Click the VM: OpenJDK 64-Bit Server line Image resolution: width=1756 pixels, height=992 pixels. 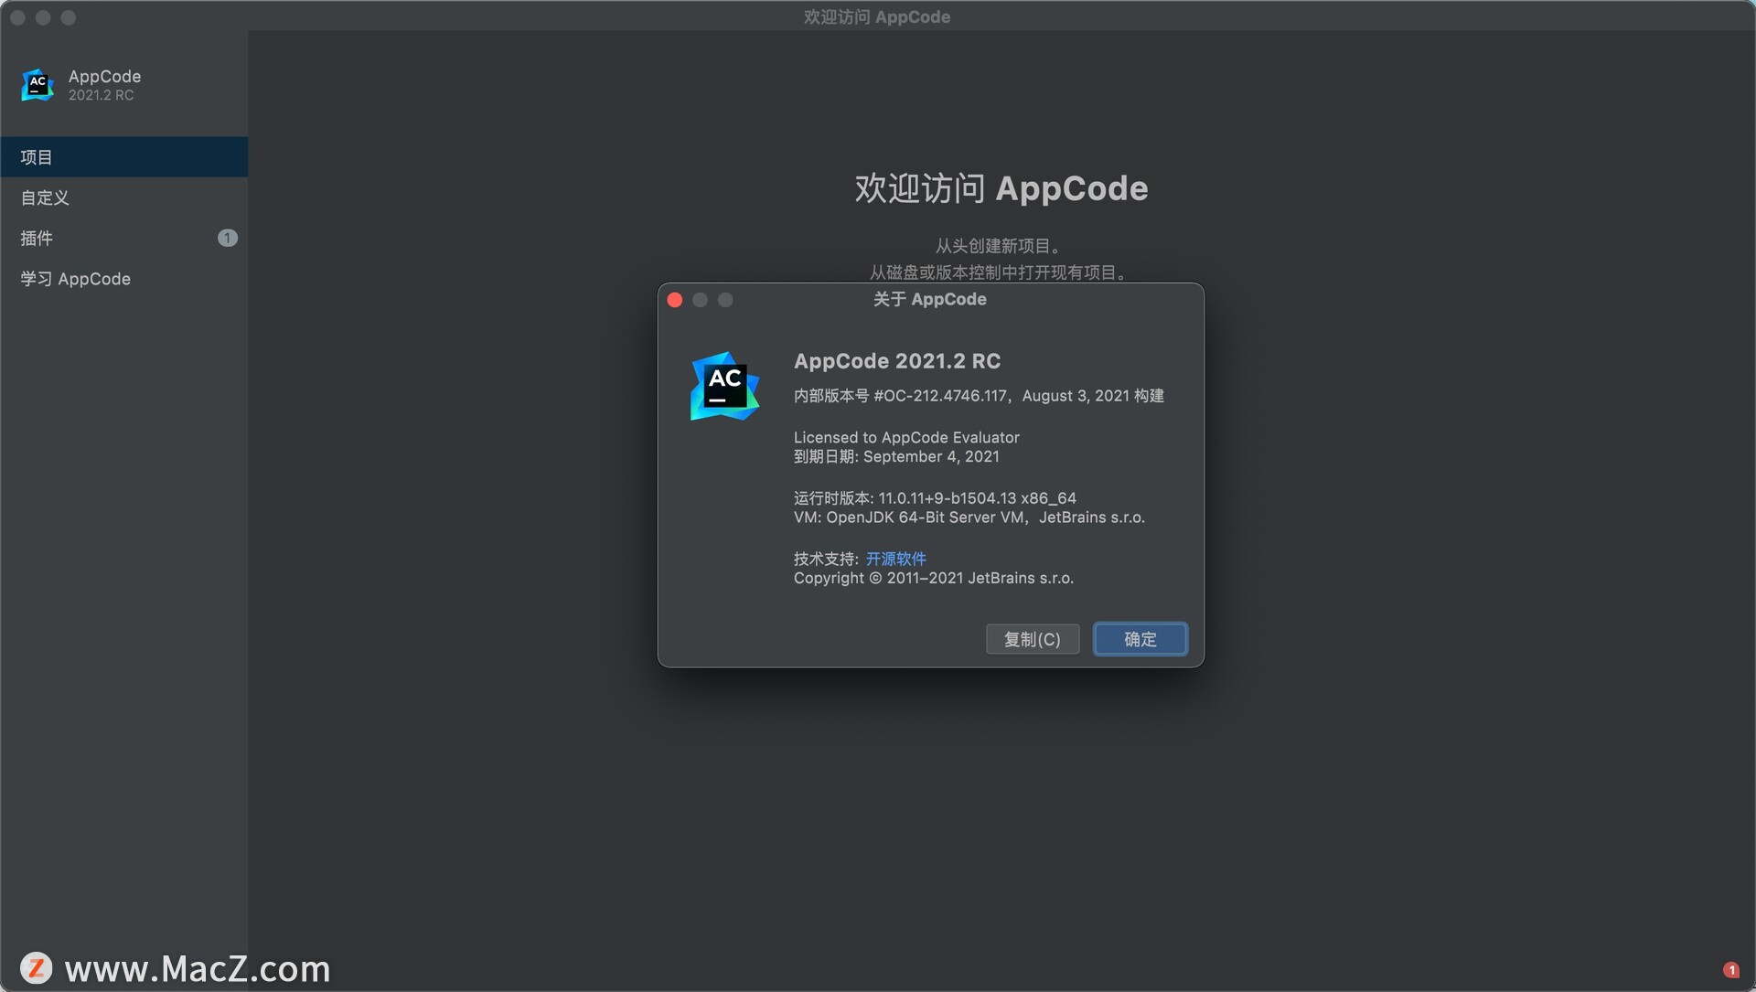pyautogui.click(x=969, y=517)
